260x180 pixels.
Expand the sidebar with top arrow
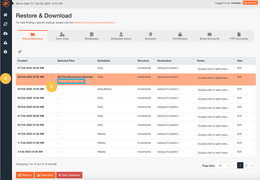click(x=13, y=3)
